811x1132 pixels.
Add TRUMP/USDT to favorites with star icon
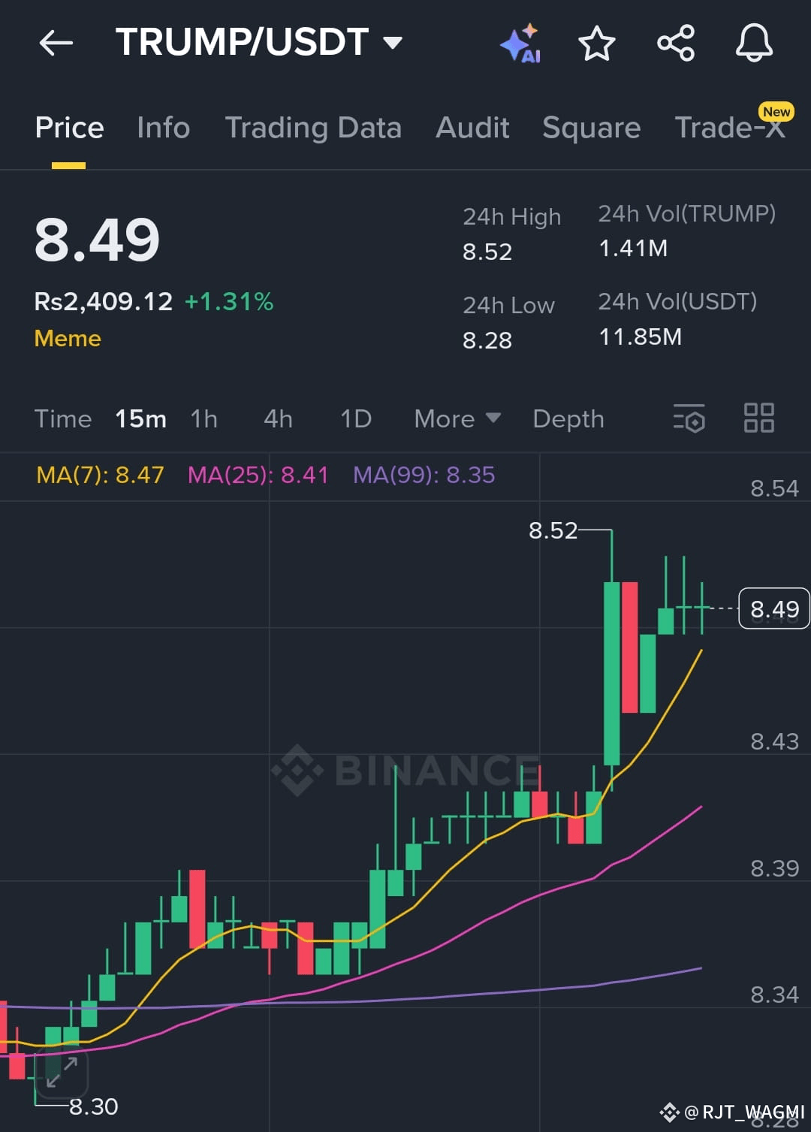click(x=597, y=43)
